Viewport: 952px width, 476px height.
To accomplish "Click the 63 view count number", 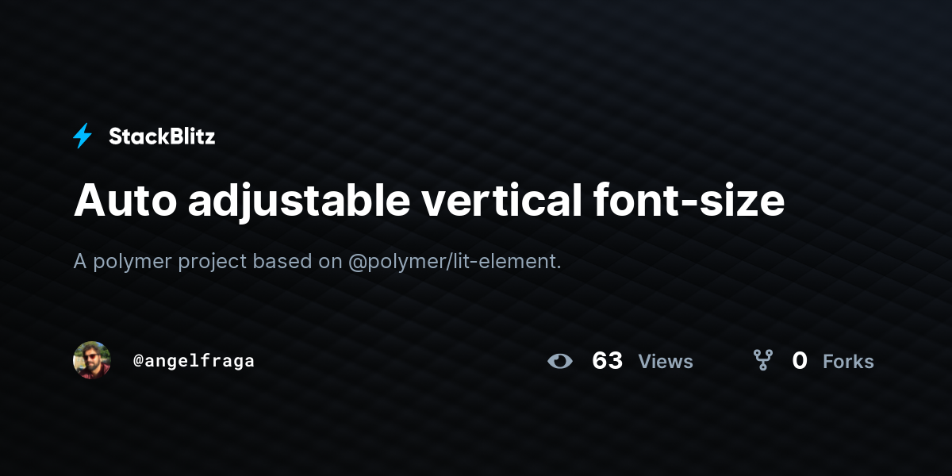I will [608, 361].
